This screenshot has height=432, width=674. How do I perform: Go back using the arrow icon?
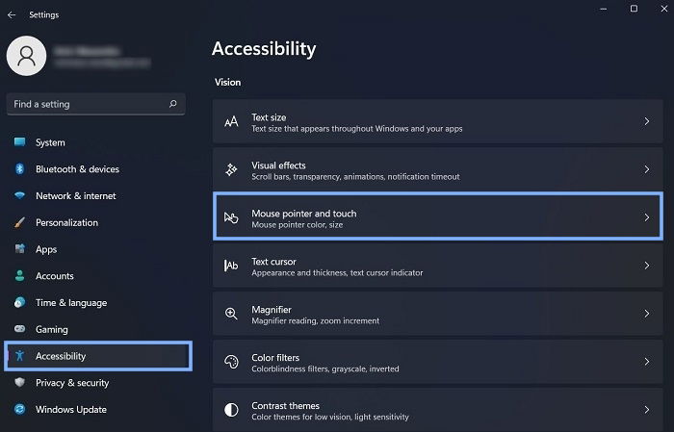12,15
